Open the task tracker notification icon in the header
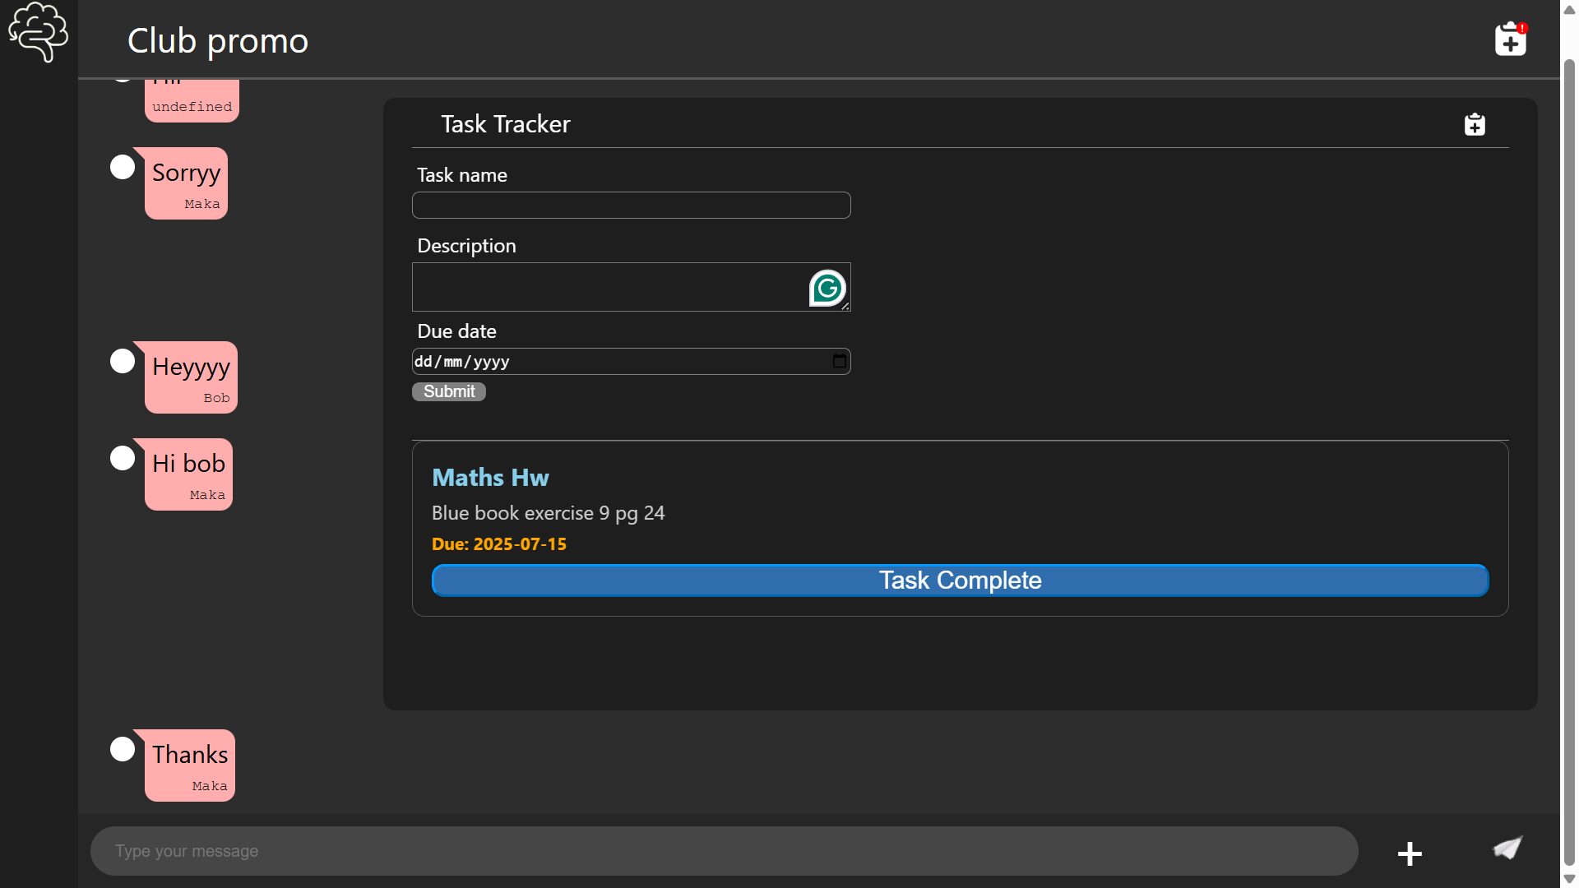The image size is (1579, 888). [x=1510, y=39]
